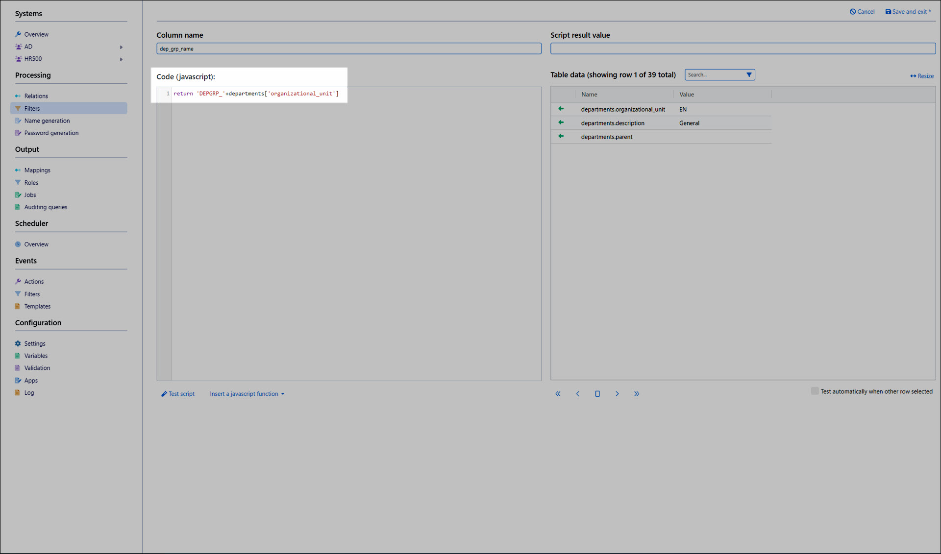This screenshot has height=554, width=941.
Task: Open Name generation in Processing menu
Action: coord(47,121)
